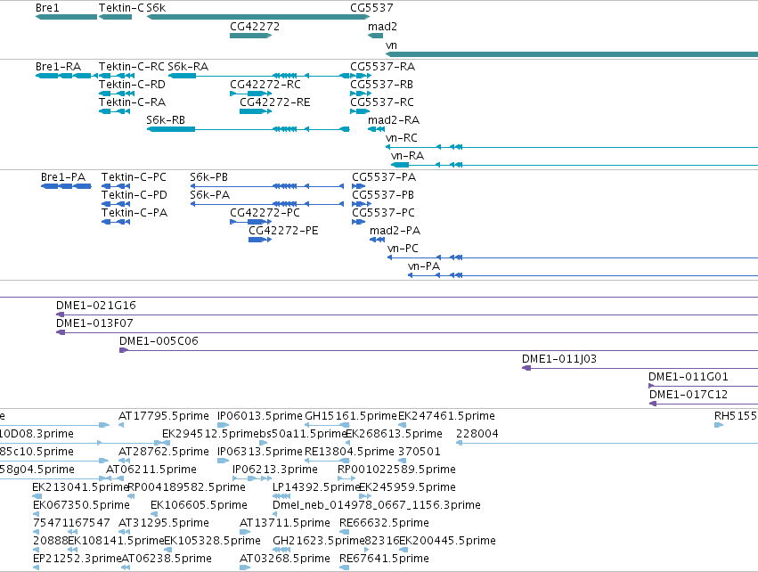Select transcript vn-RA
The height and width of the screenshot is (572, 758).
[x=575, y=165]
